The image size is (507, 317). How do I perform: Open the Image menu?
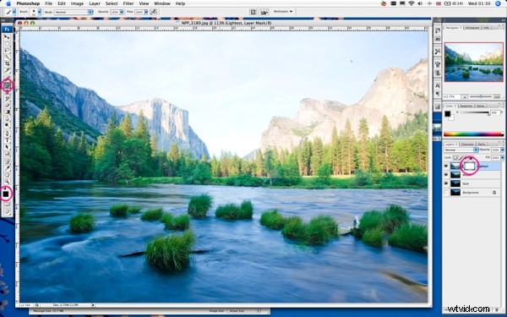point(77,3)
